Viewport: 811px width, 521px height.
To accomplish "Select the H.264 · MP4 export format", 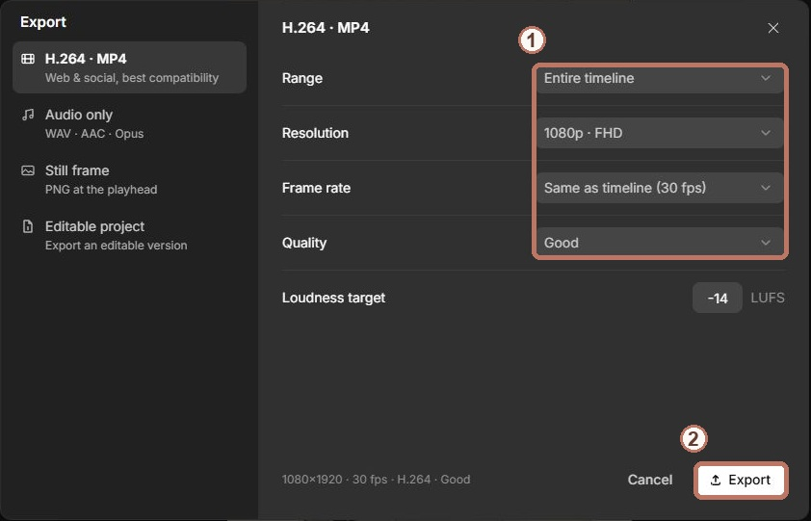I will click(129, 67).
